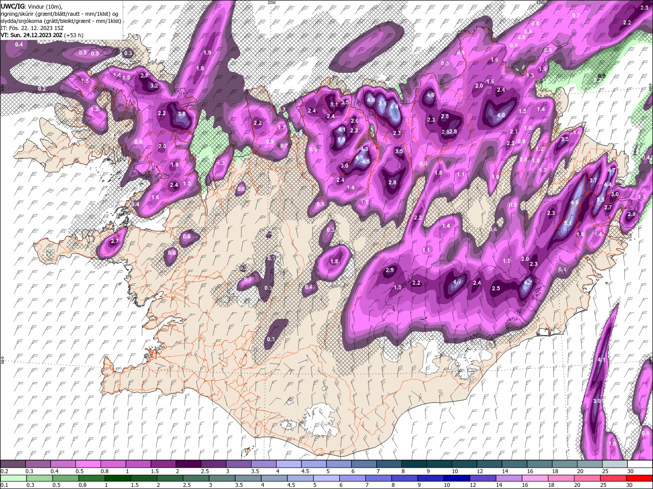The width and height of the screenshot is (653, 489).
Task: Click the 'UWC/IG: Vindur (10m),' title line
Action: click(x=32, y=6)
